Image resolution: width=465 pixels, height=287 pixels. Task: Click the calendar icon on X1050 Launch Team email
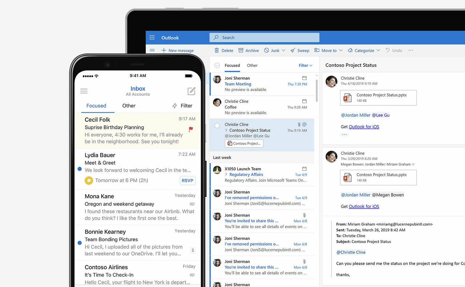pyautogui.click(x=304, y=169)
